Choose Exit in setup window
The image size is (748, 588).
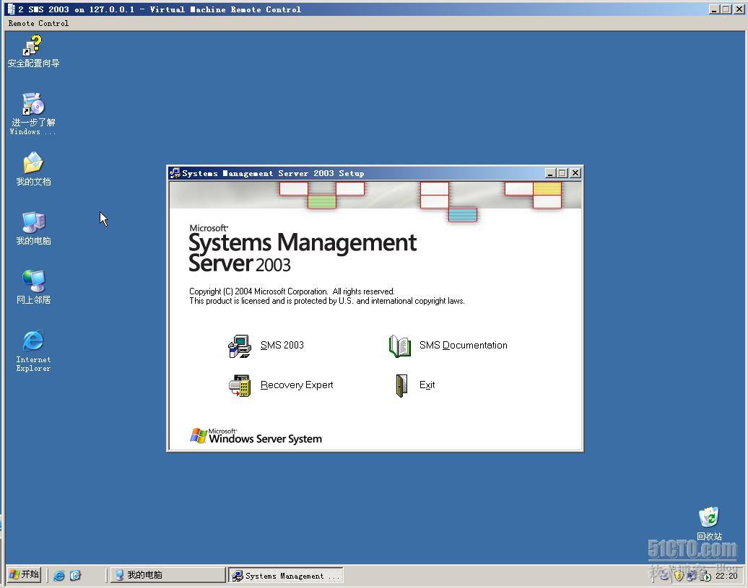(427, 385)
